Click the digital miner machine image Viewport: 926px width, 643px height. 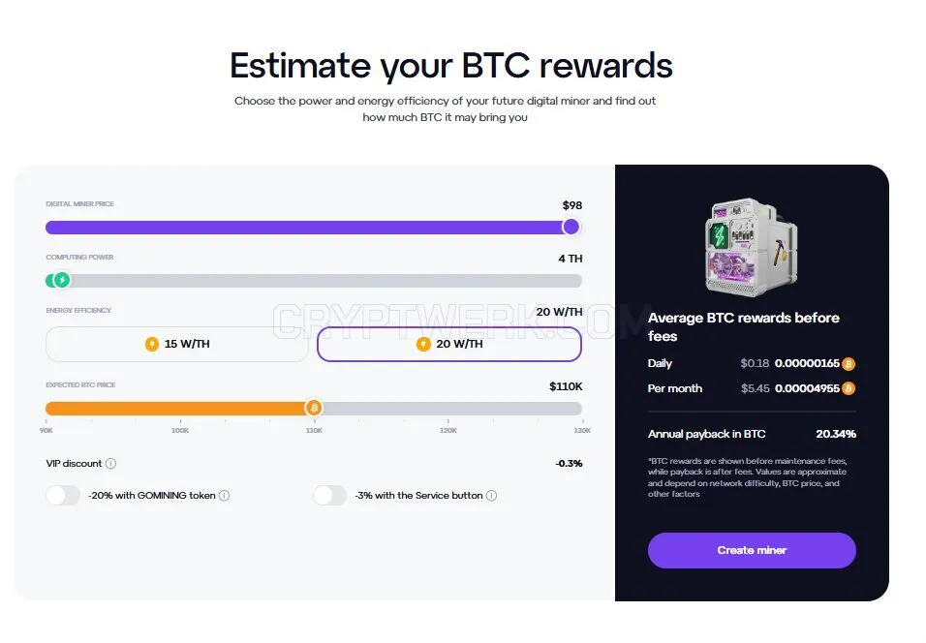752,247
